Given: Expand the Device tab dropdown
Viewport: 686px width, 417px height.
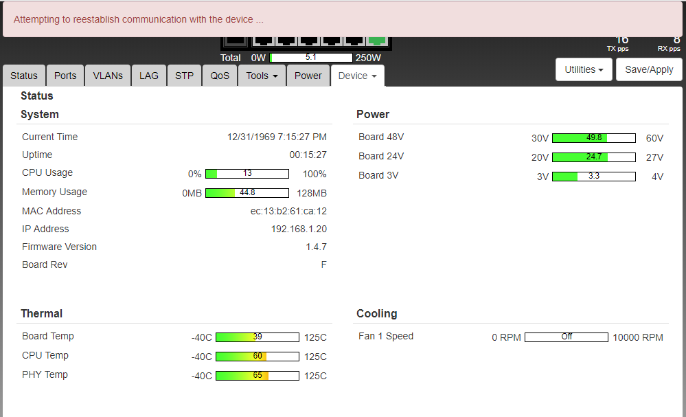Looking at the screenshot, I should [x=357, y=76].
